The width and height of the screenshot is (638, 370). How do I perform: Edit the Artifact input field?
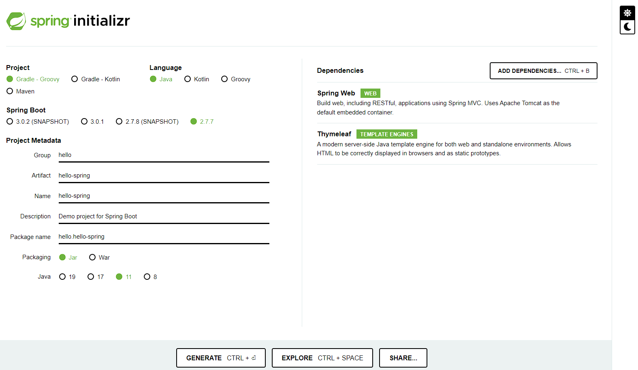pyautogui.click(x=164, y=175)
